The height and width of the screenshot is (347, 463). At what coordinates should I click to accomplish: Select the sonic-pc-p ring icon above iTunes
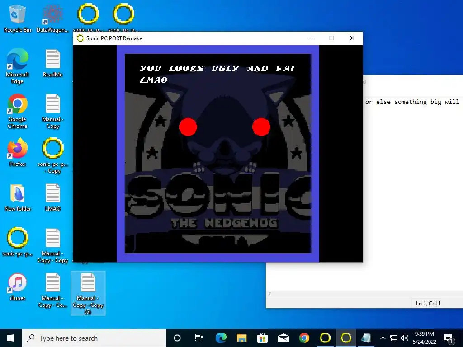(x=18, y=242)
